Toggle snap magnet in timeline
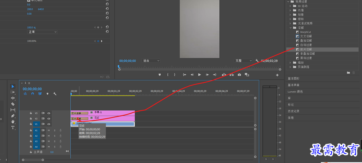 [x=33, y=94]
